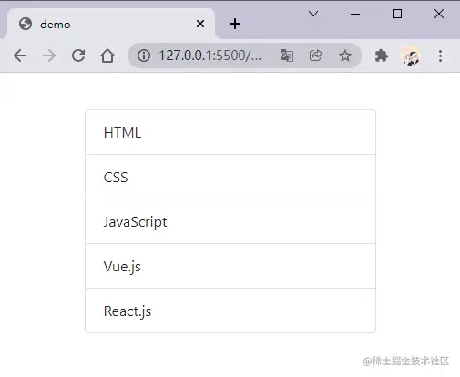Open the profile avatar
The width and height of the screenshot is (460, 377).
411,56
